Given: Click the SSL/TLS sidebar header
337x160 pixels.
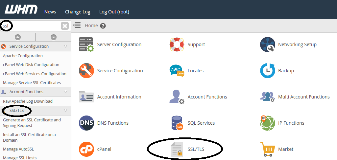Looking at the screenshot, I should coord(16,111).
